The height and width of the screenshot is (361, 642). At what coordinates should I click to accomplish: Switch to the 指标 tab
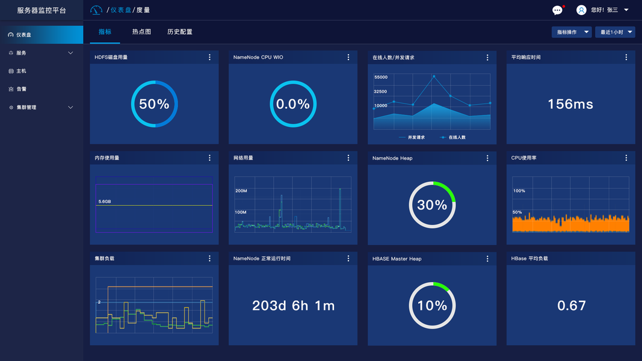pos(105,31)
